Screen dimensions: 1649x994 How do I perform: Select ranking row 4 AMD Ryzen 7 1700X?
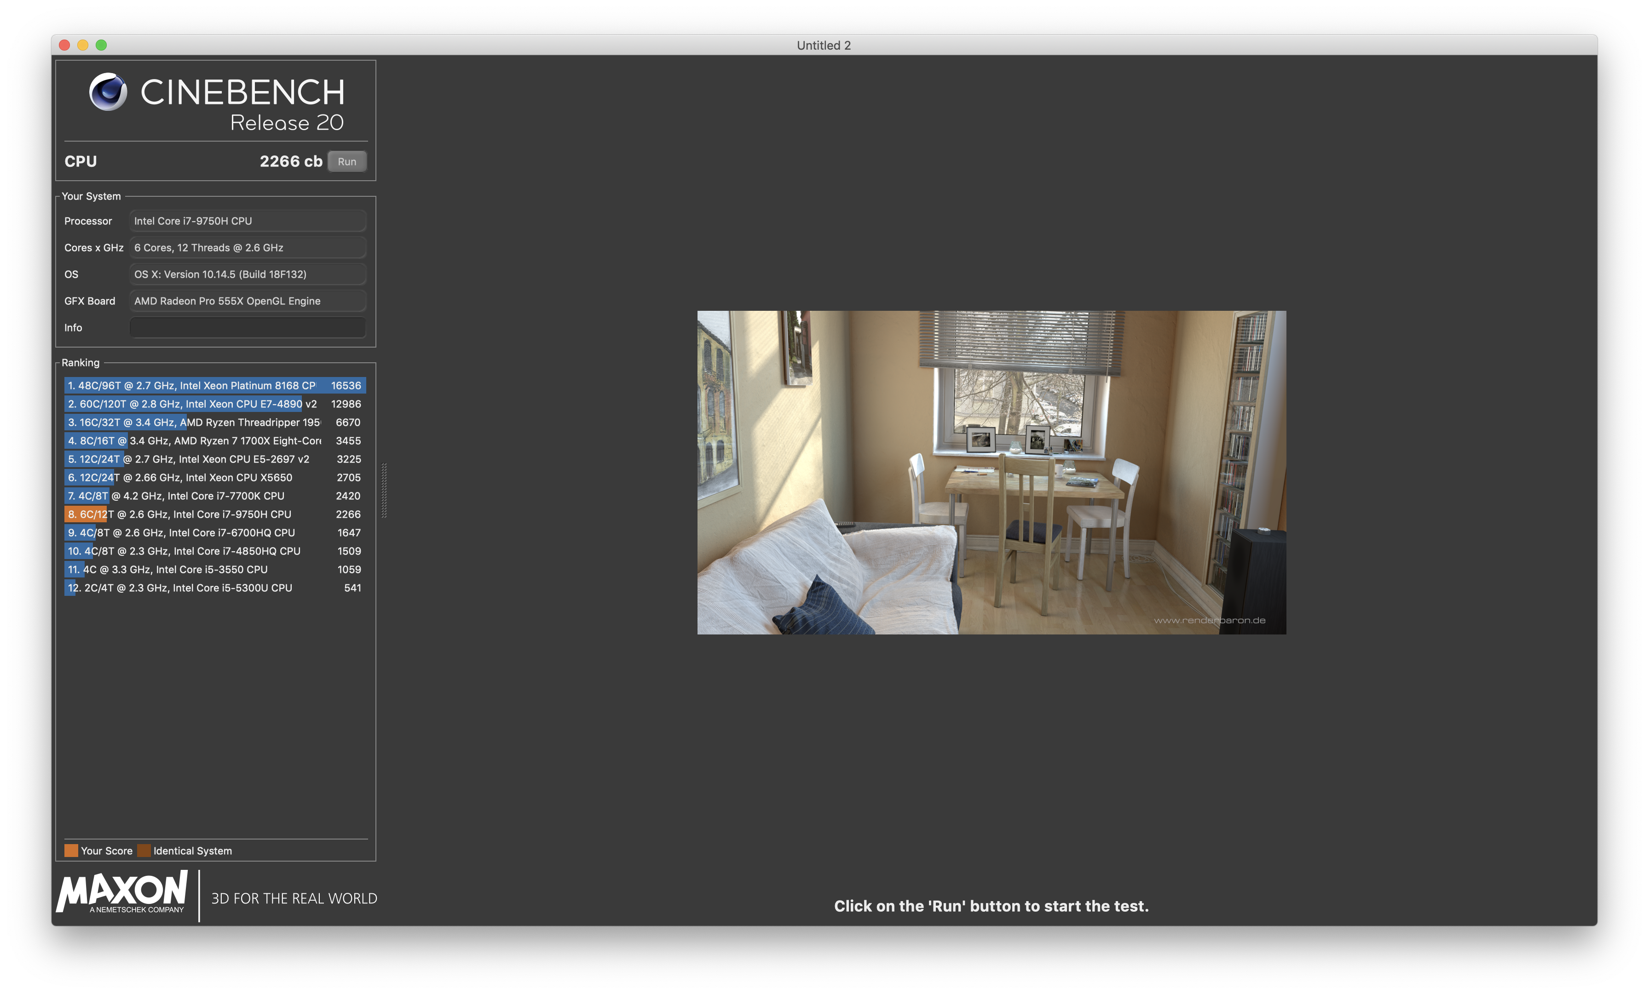(215, 441)
